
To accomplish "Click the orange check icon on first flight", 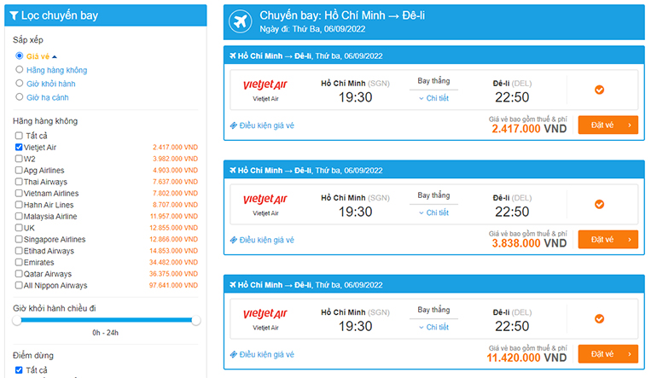I will tap(599, 90).
